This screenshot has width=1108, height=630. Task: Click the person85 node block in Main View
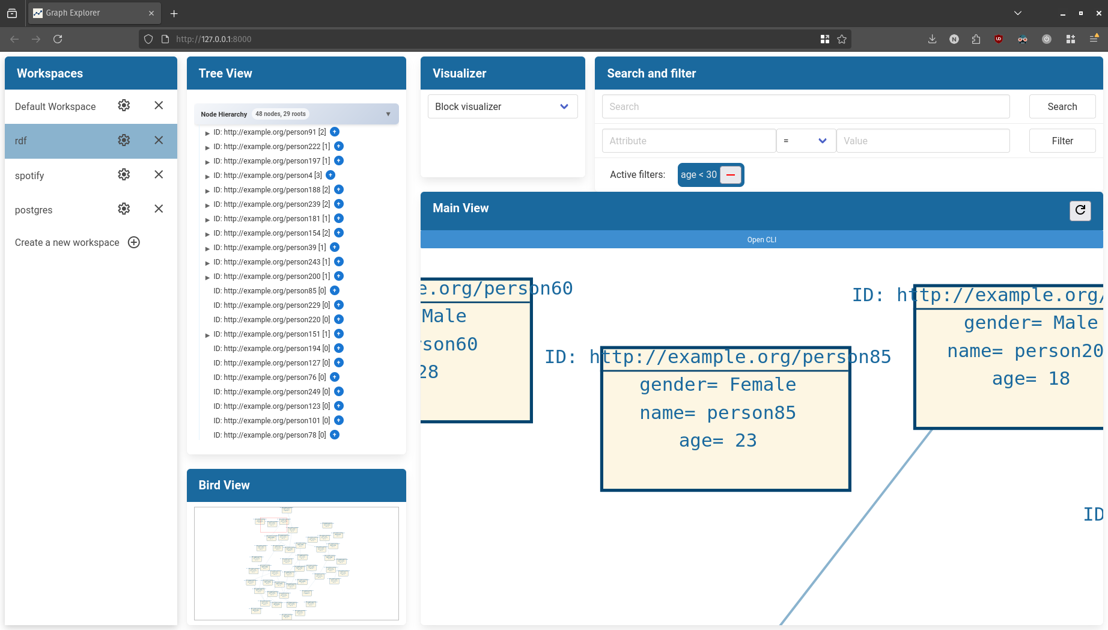pos(725,419)
